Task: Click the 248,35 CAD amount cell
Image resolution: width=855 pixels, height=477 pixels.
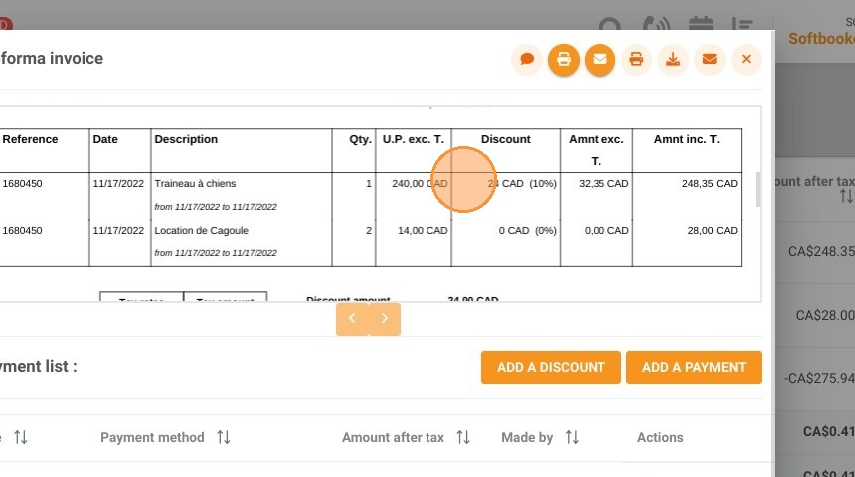Action: click(x=710, y=183)
